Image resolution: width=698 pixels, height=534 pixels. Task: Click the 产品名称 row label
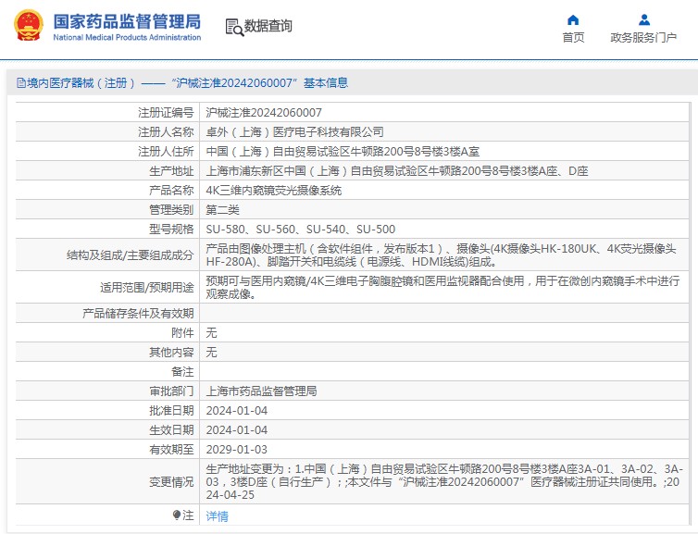(x=171, y=191)
